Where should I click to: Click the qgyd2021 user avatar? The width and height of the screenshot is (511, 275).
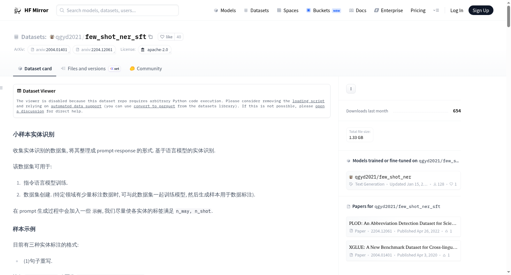click(52, 37)
